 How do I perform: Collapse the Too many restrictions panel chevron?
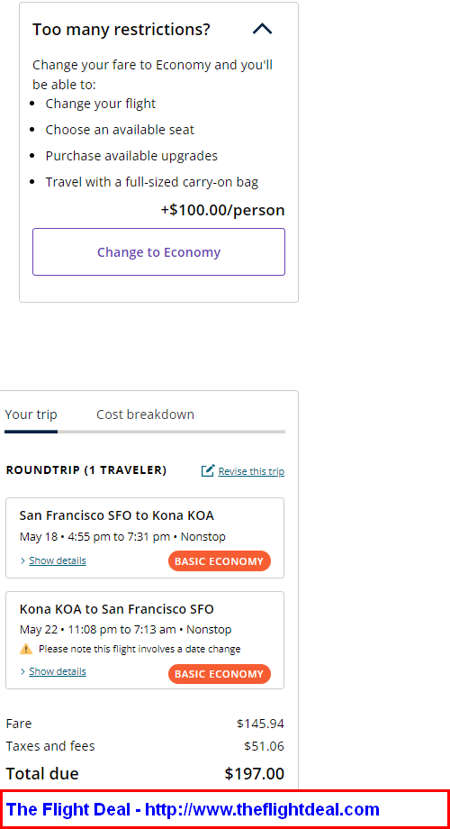(263, 29)
